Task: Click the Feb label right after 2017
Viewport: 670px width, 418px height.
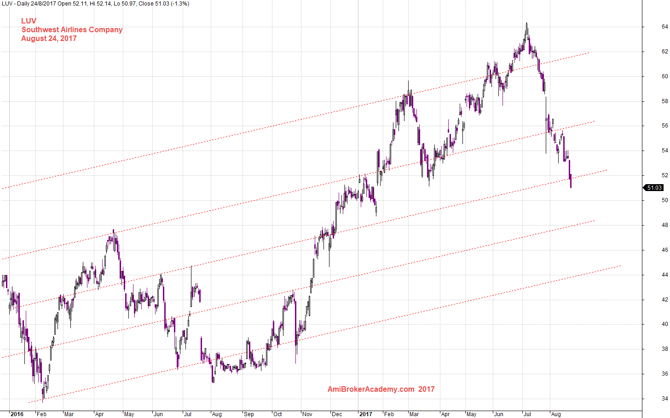Action: pyautogui.click(x=389, y=414)
